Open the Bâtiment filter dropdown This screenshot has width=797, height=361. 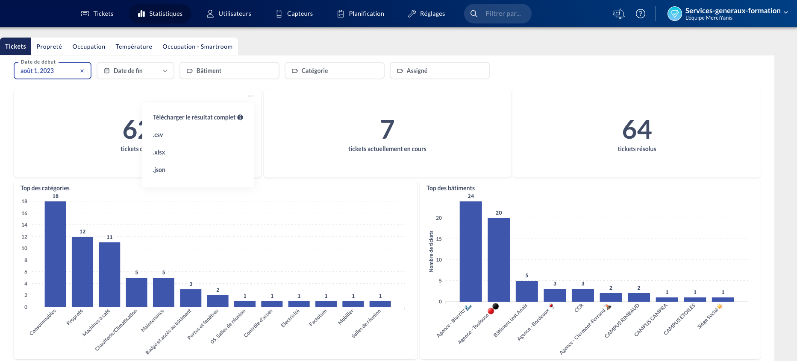point(229,71)
